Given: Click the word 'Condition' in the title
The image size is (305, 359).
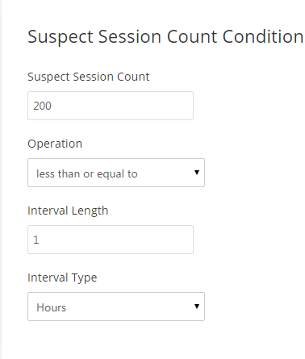Looking at the screenshot, I should 263,36.
